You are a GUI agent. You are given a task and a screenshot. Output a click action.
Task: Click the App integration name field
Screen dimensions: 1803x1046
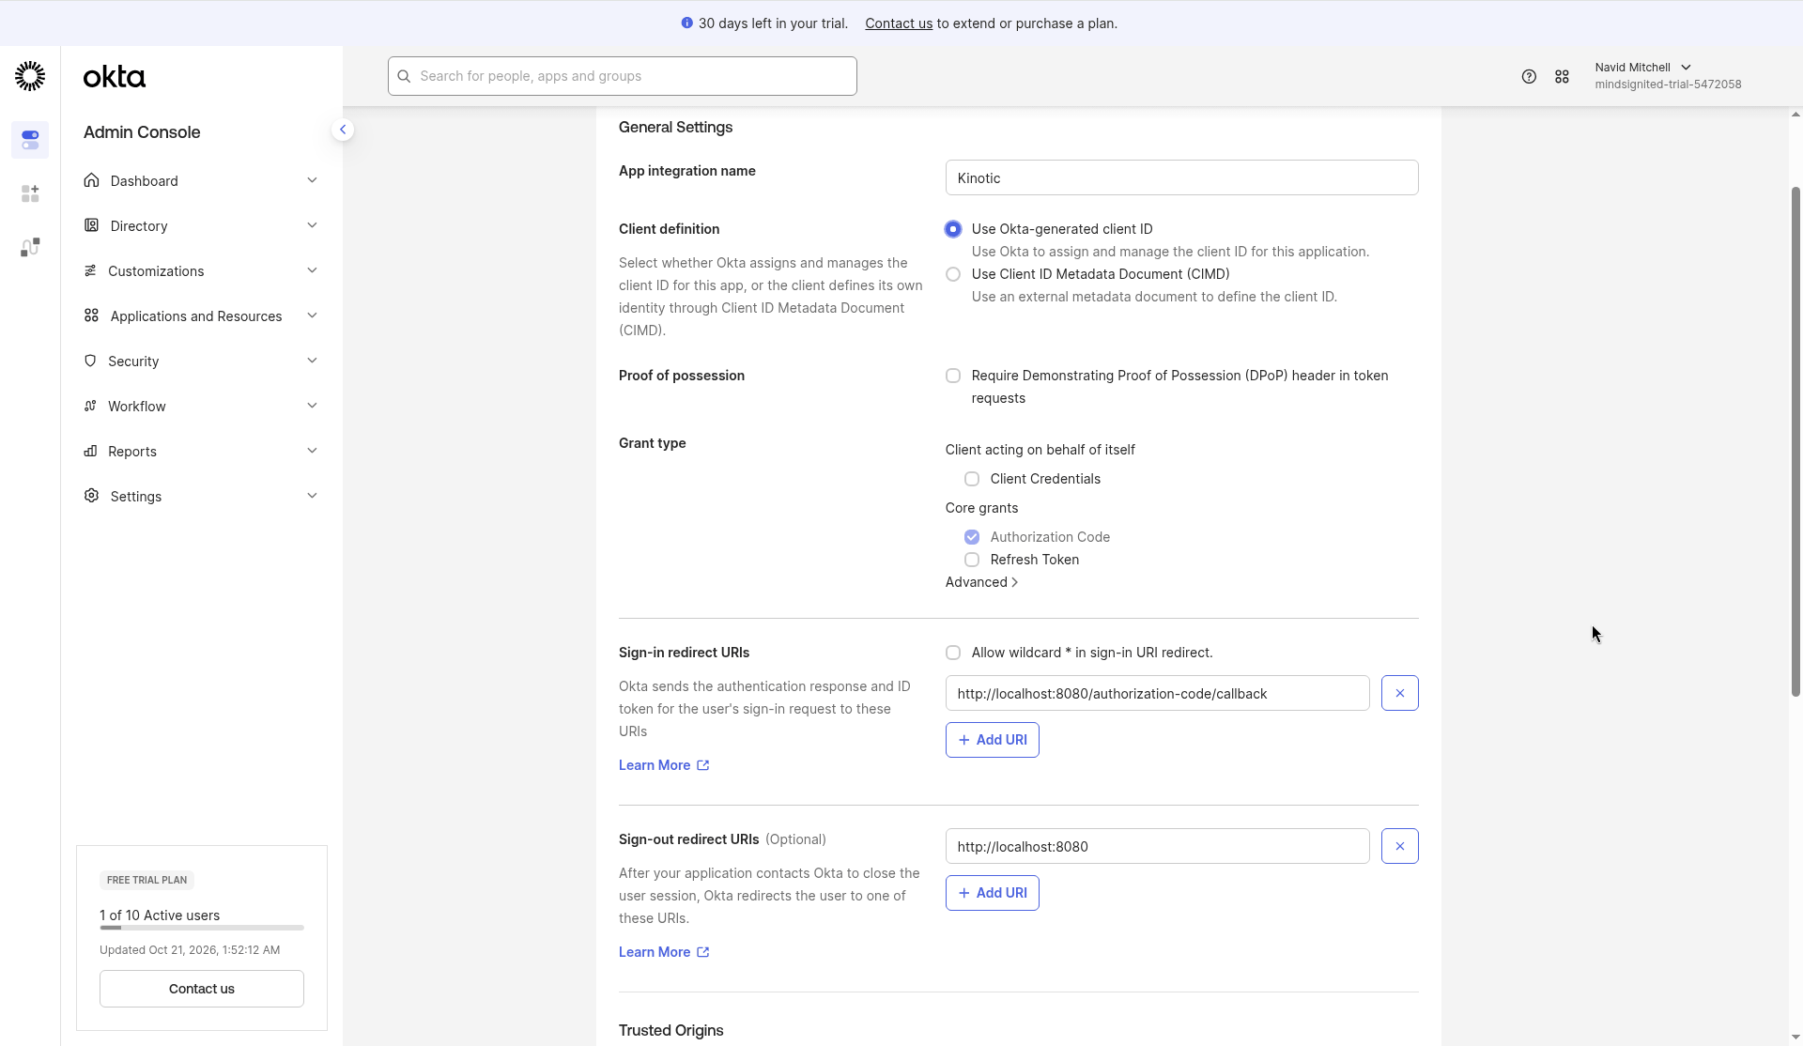pos(1181,177)
